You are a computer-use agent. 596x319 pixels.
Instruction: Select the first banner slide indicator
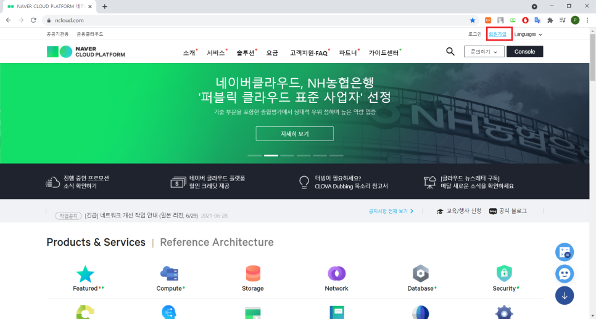point(255,156)
